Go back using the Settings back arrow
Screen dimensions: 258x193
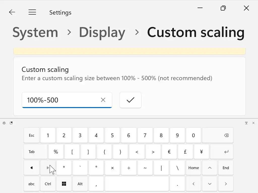pos(12,12)
